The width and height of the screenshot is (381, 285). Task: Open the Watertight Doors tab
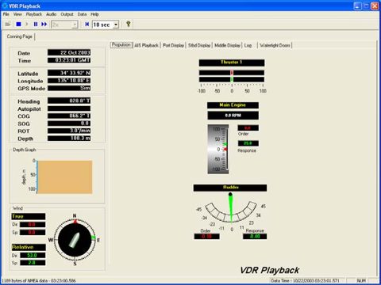(x=275, y=45)
